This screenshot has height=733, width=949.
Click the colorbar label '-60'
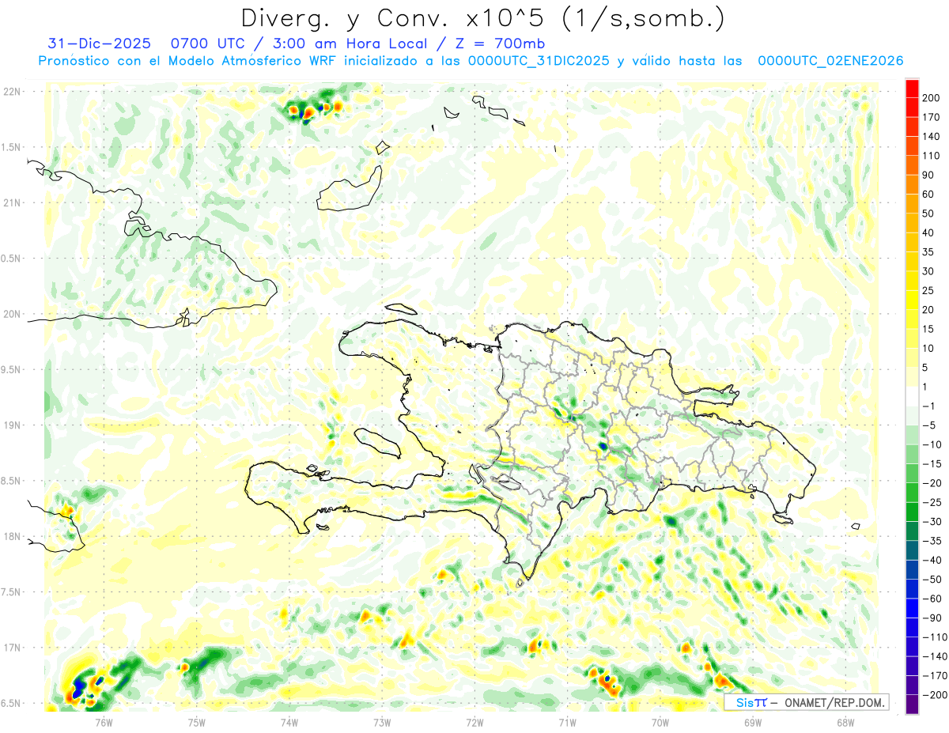(932, 599)
